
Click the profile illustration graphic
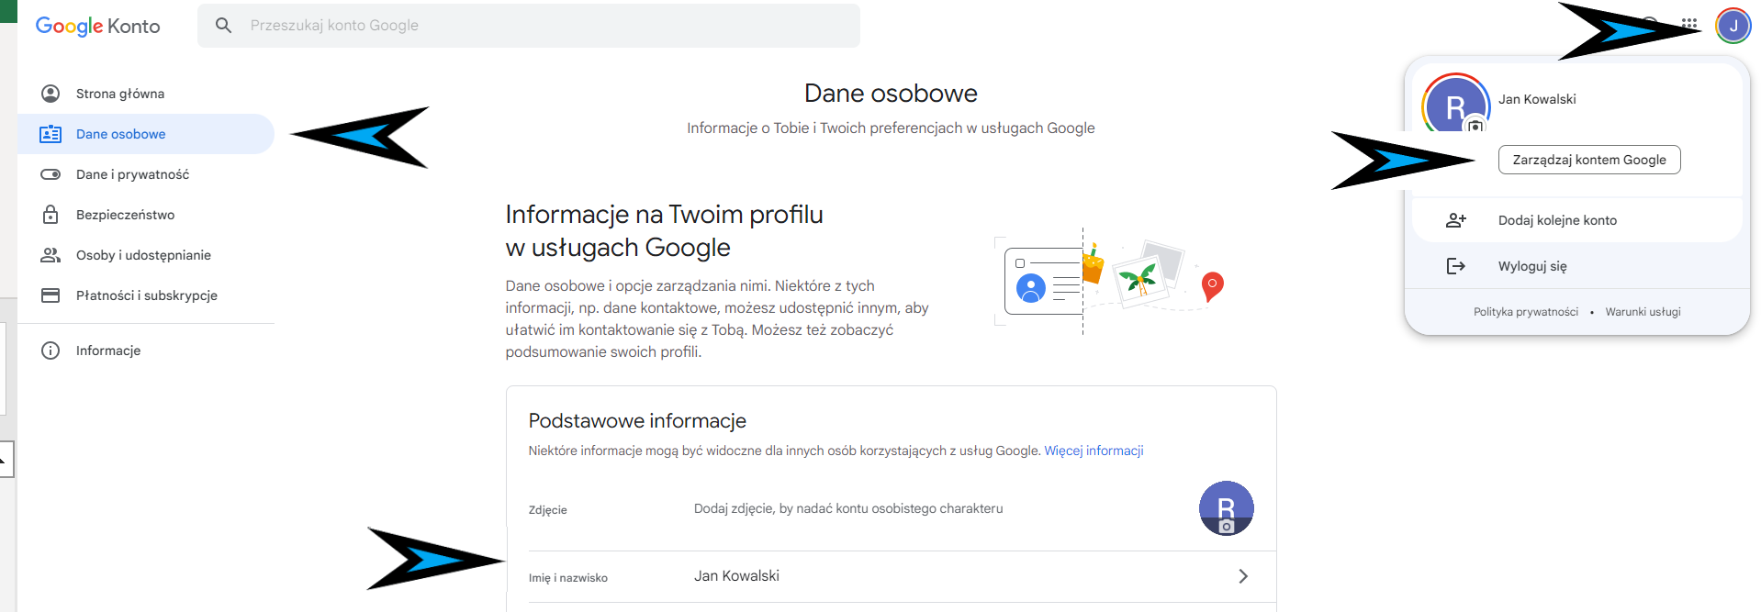[x=1111, y=281]
